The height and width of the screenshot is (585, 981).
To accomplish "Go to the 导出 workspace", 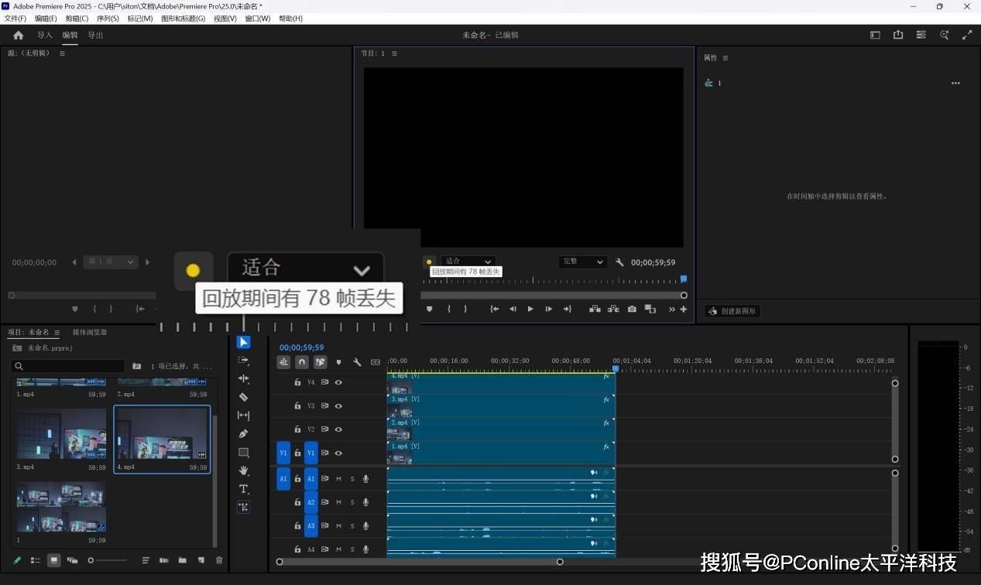I will point(95,35).
